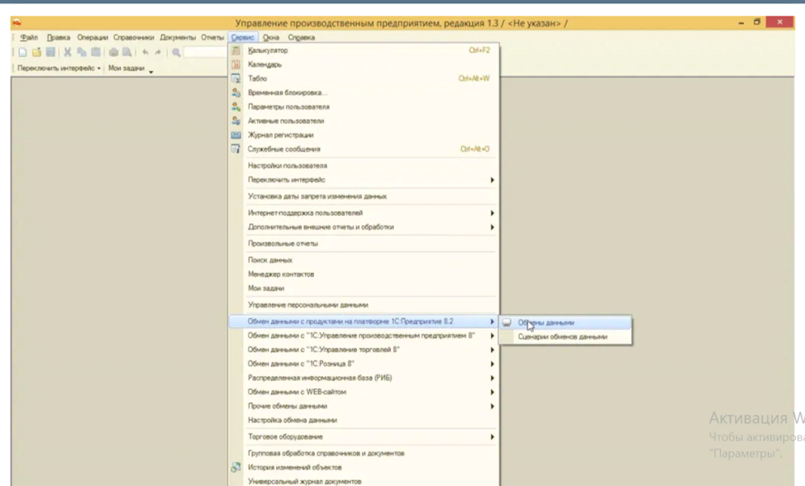Expand Обмен данными с WEB-сайтом submenu
Image resolution: width=805 pixels, height=486 pixels.
point(492,392)
